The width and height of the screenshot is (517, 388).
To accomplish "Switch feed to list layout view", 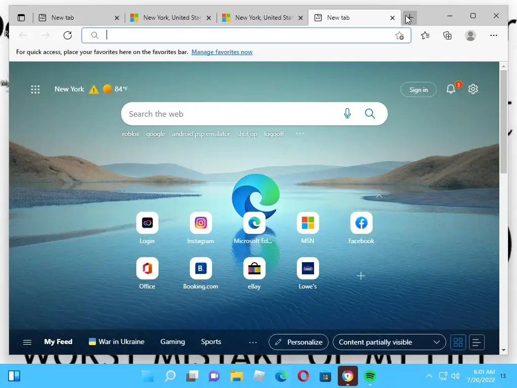I will [x=477, y=342].
